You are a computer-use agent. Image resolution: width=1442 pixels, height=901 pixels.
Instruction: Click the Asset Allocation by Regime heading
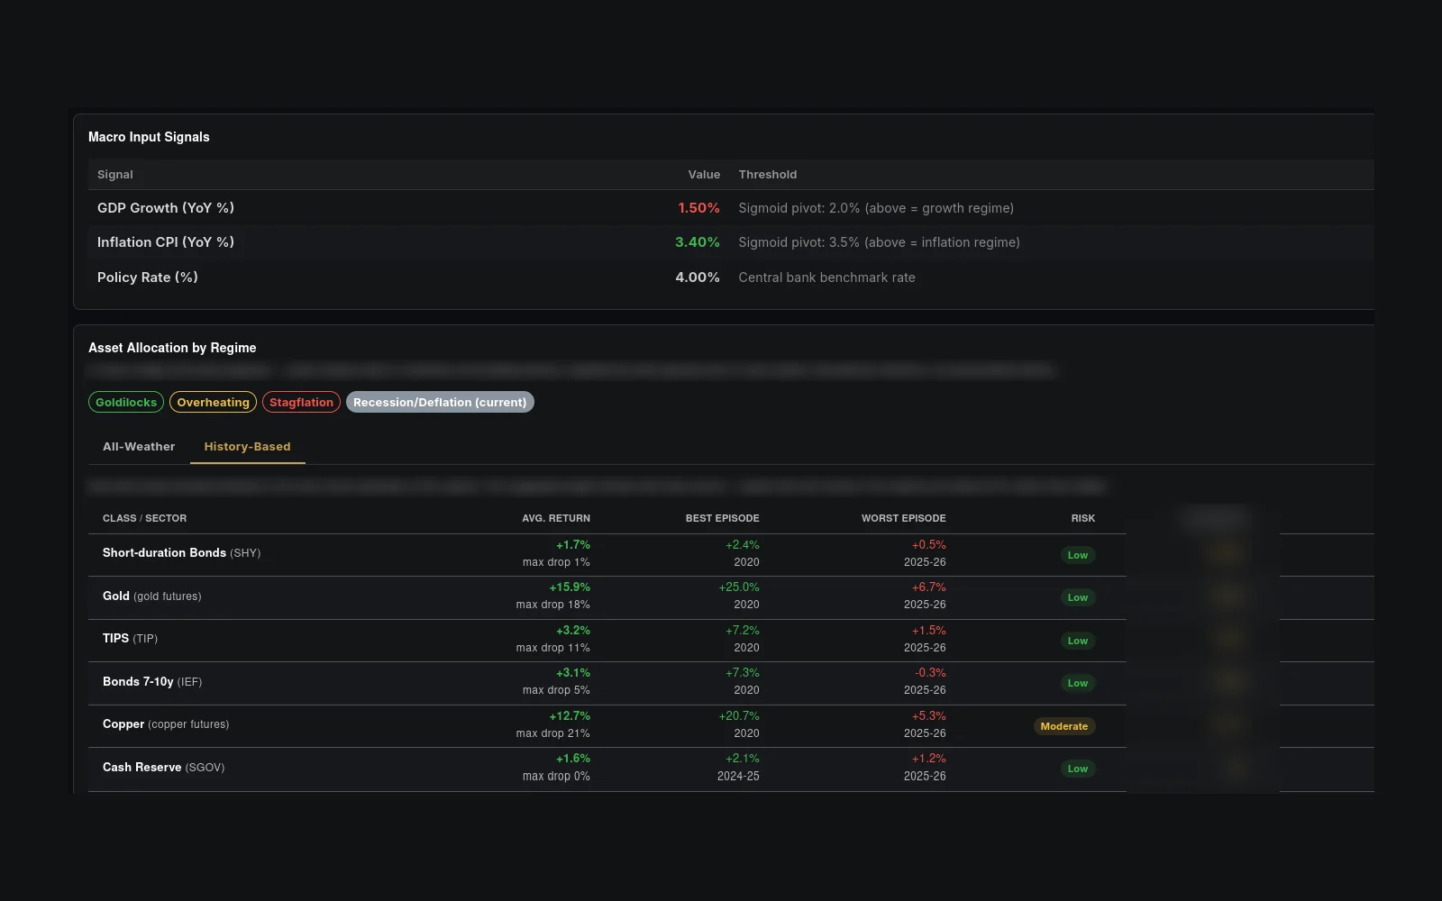click(x=172, y=348)
